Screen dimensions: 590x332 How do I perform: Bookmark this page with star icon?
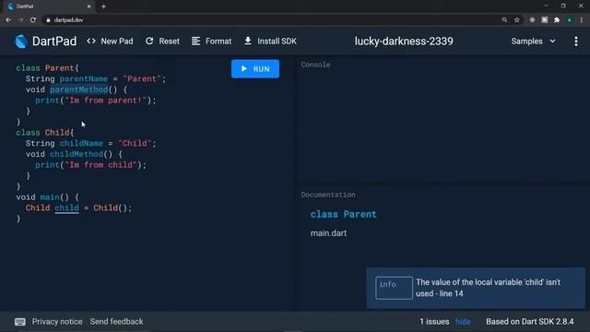click(517, 20)
